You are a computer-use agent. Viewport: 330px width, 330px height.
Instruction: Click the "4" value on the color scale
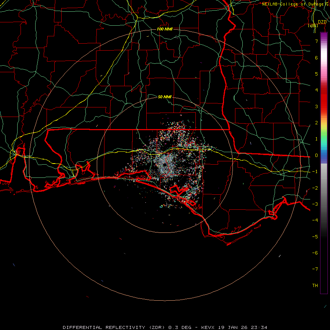(x=316, y=90)
